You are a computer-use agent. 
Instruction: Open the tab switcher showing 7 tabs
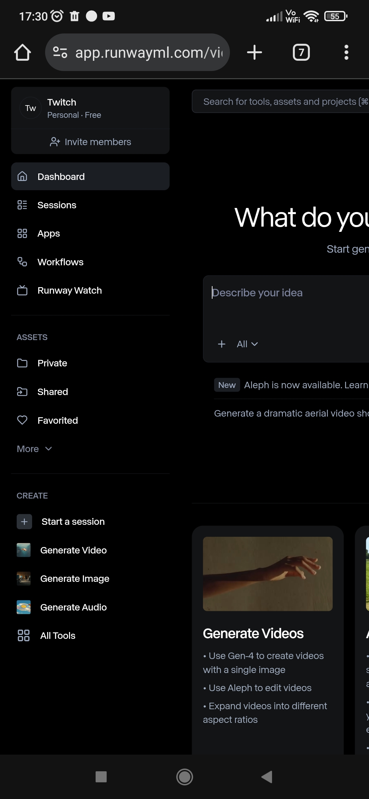(301, 53)
